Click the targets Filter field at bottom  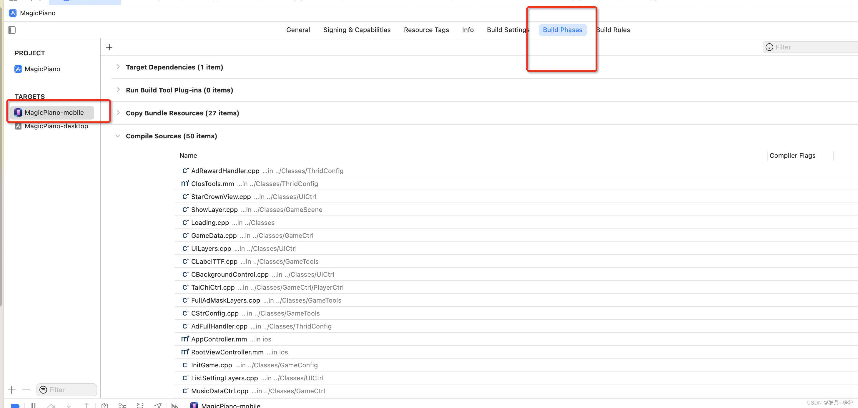coord(66,390)
